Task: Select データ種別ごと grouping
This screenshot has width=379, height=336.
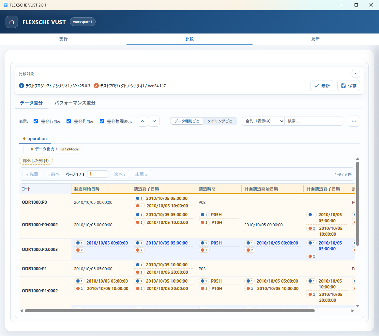Action: [x=187, y=121]
